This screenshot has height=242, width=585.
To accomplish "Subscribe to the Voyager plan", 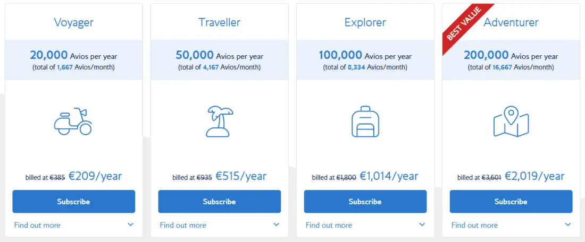I will pos(73,202).
